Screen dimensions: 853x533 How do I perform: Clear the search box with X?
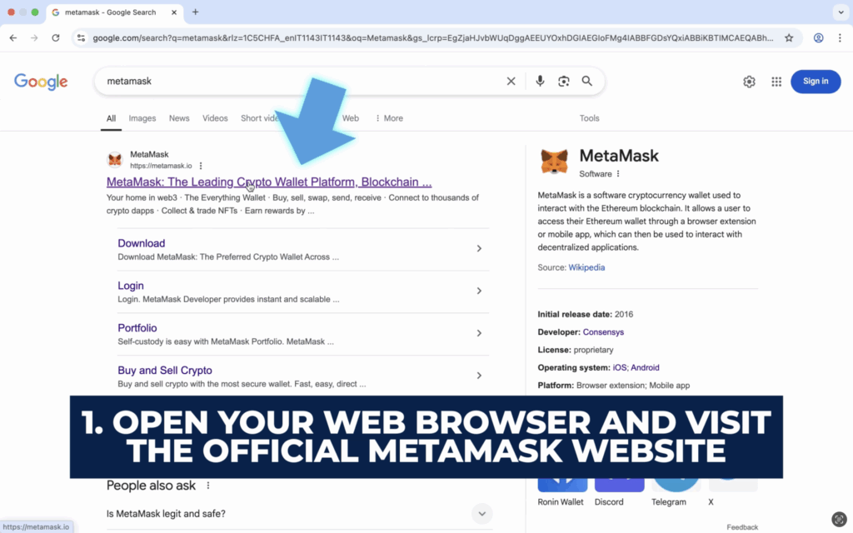point(511,81)
